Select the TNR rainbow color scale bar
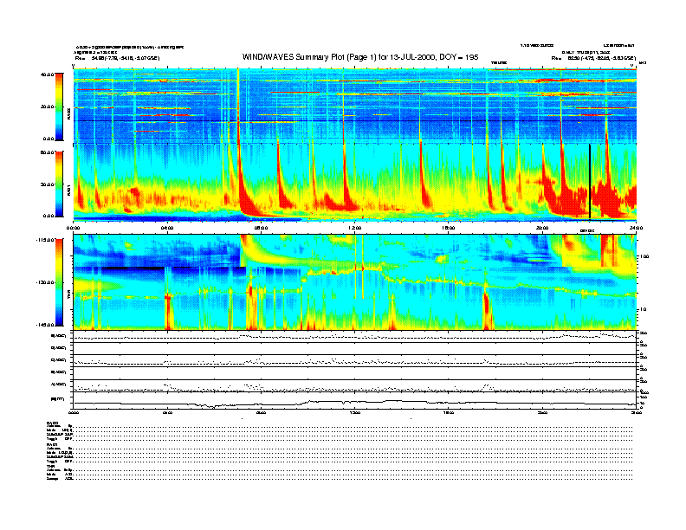This screenshot has width=686, height=530. click(59, 282)
